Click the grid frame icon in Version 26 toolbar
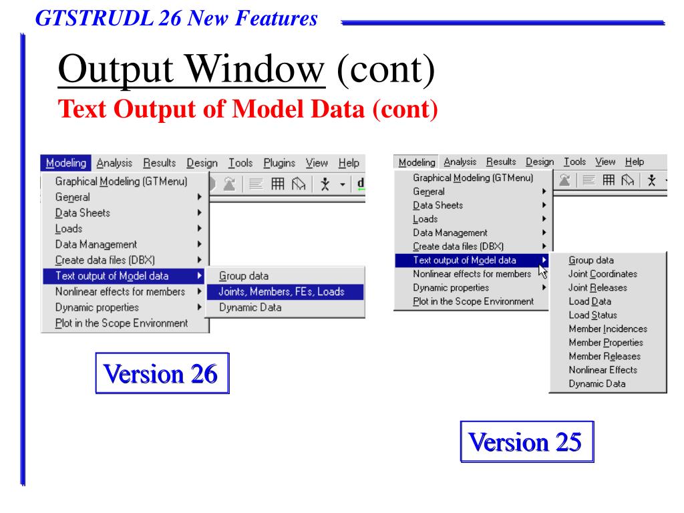The image size is (684, 513). click(x=278, y=184)
